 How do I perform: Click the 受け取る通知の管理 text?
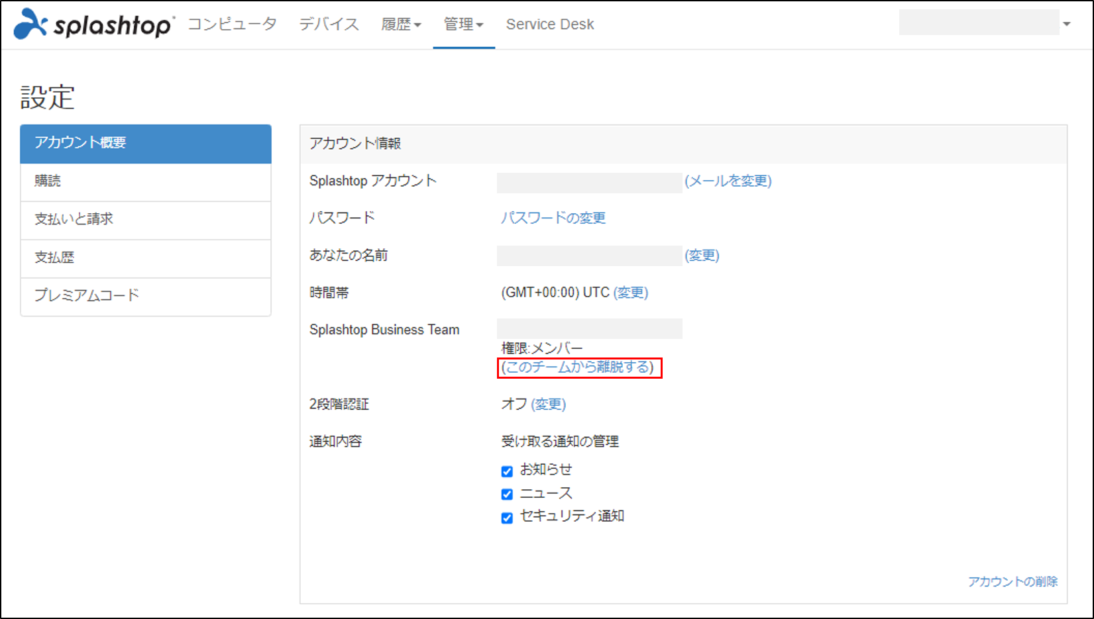tap(560, 441)
